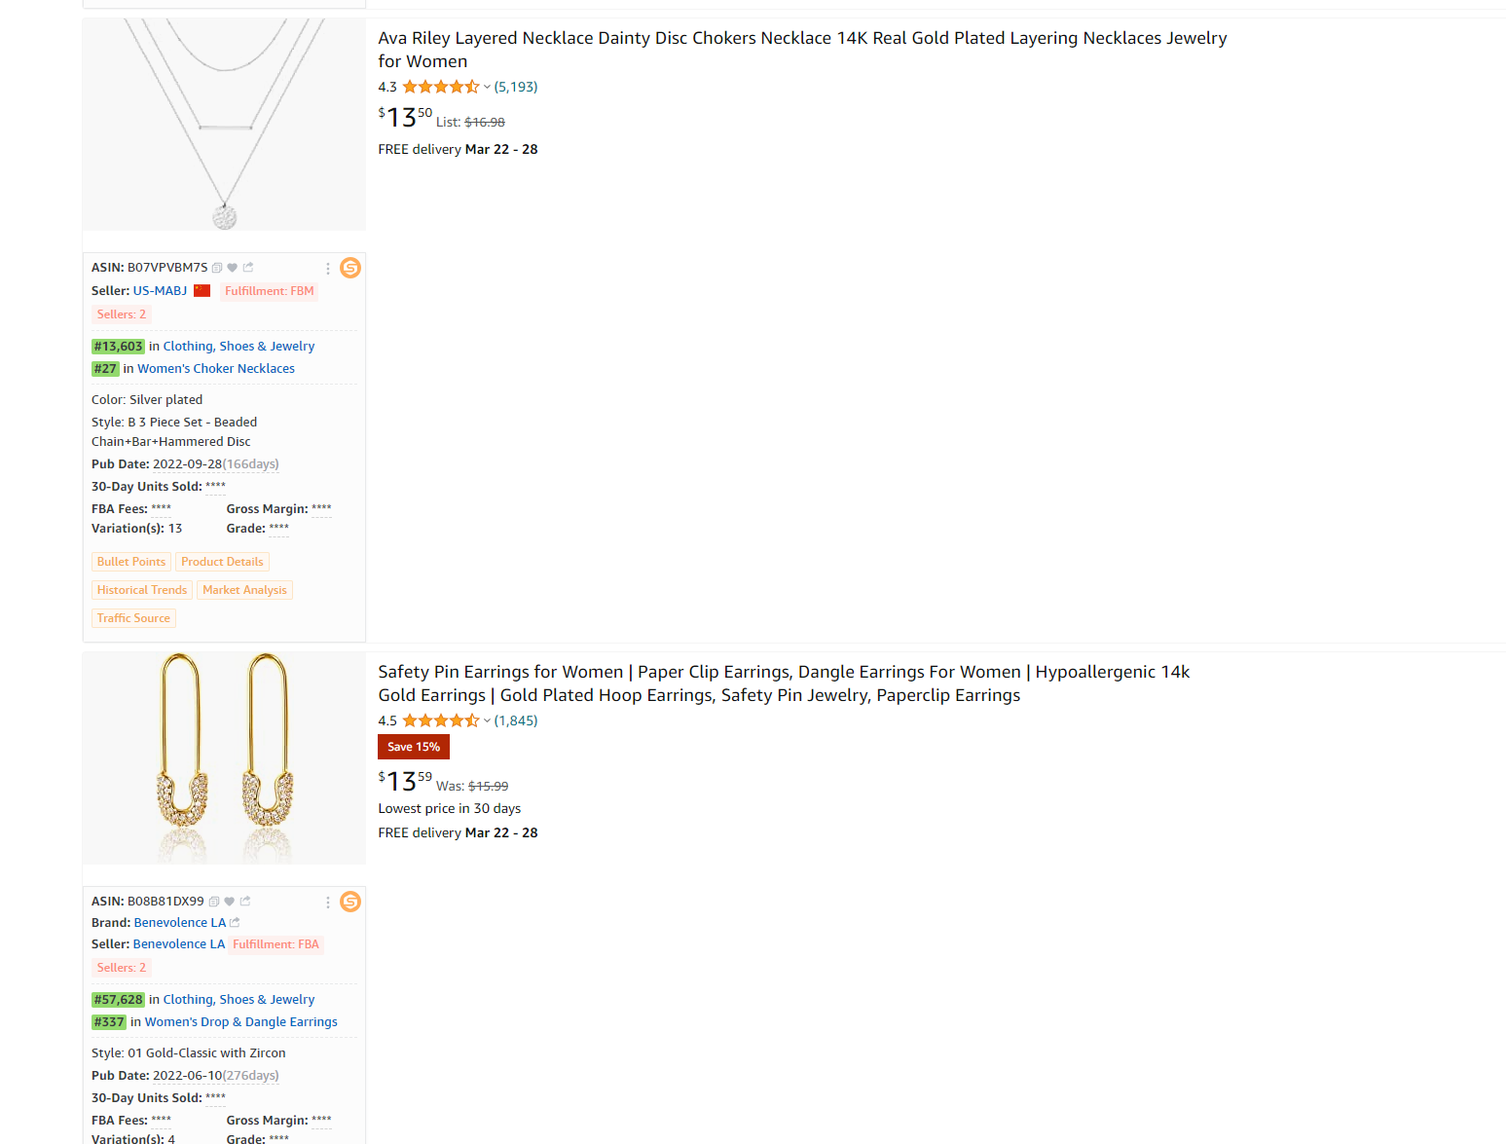Image resolution: width=1506 pixels, height=1144 pixels.
Task: Copy ASIN B07VPVBM7S with the copy icon
Action: [217, 268]
